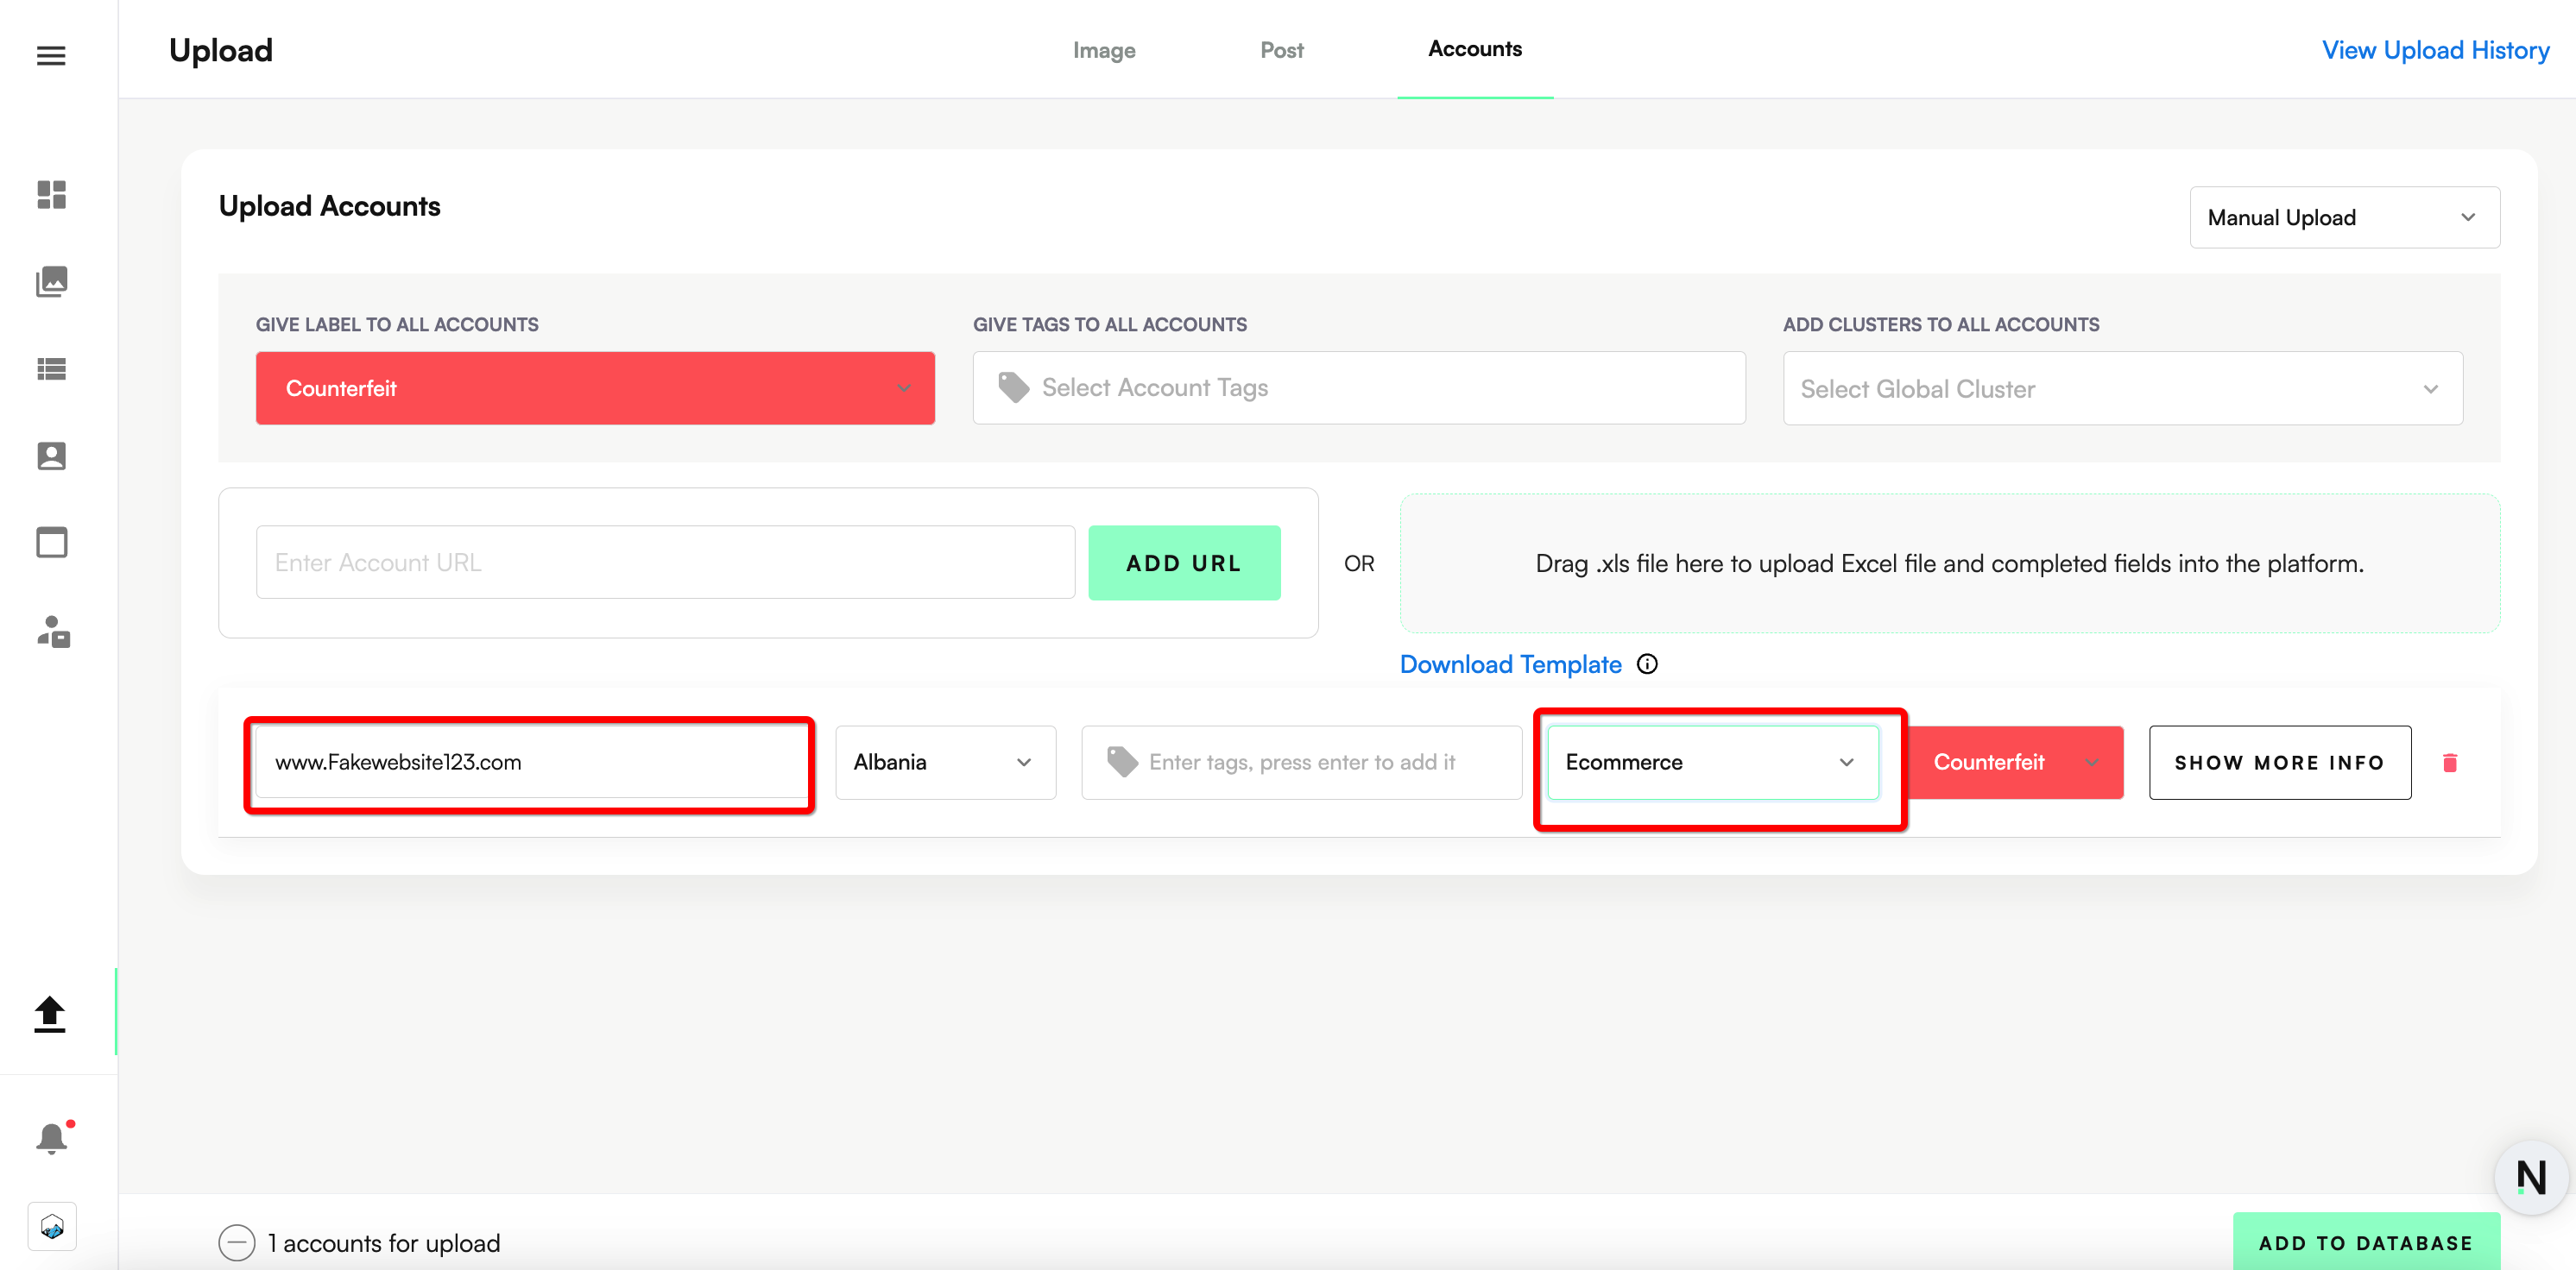Open the Counterfeit label dropdown for all accounts

point(595,389)
